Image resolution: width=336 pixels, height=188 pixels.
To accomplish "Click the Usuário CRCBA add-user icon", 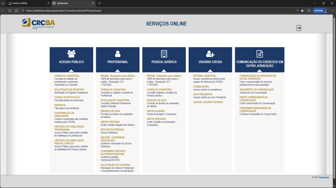I will coord(210,54).
